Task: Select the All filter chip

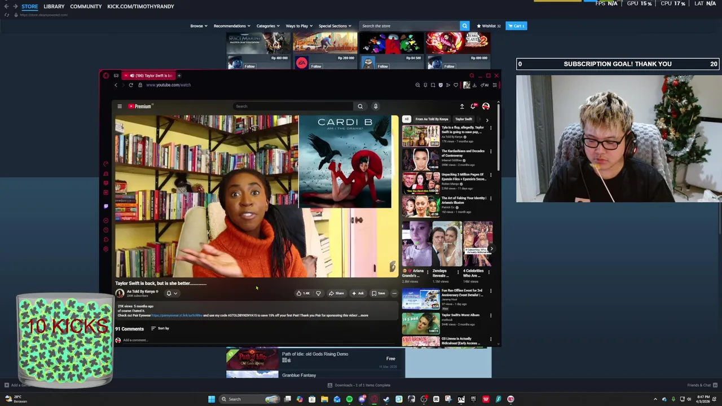Action: [x=406, y=119]
